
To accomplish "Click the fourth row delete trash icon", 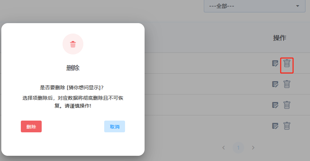I will click(287, 126).
